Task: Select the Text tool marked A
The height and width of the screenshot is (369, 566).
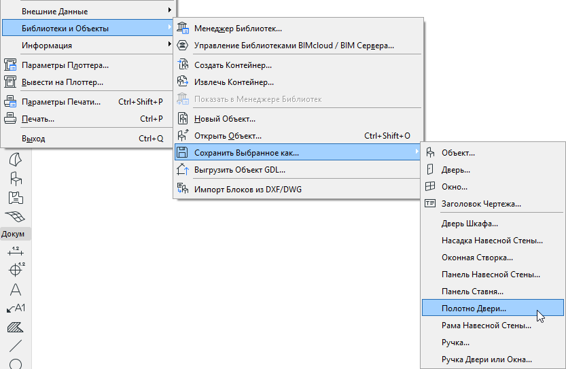Action: [x=16, y=289]
